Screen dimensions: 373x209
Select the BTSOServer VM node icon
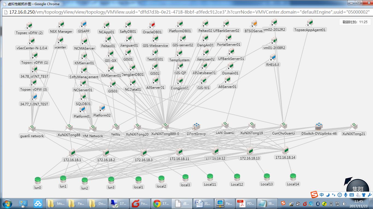pyautogui.click(x=254, y=24)
